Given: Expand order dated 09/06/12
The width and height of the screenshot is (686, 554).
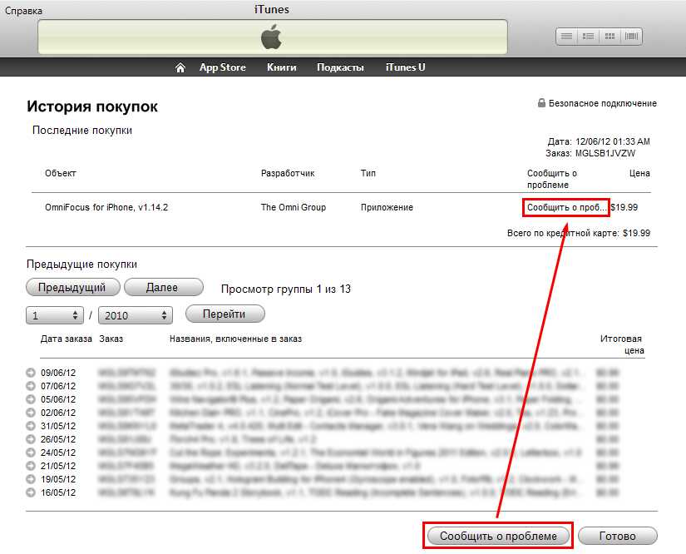Looking at the screenshot, I should [31, 373].
